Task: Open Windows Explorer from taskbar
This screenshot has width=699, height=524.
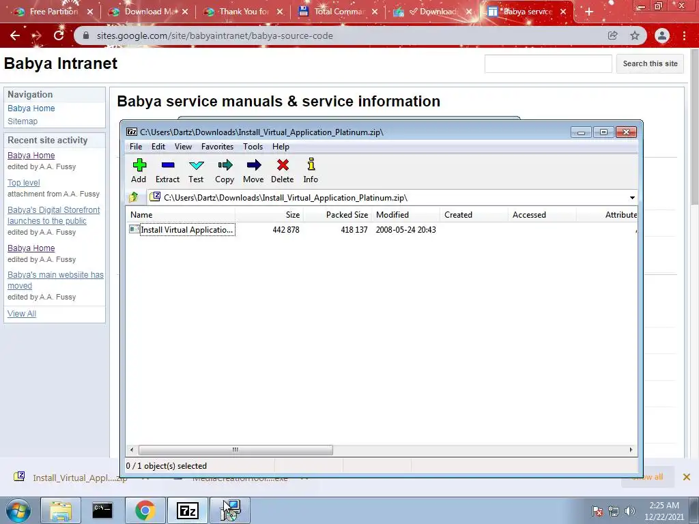Action: click(61, 510)
